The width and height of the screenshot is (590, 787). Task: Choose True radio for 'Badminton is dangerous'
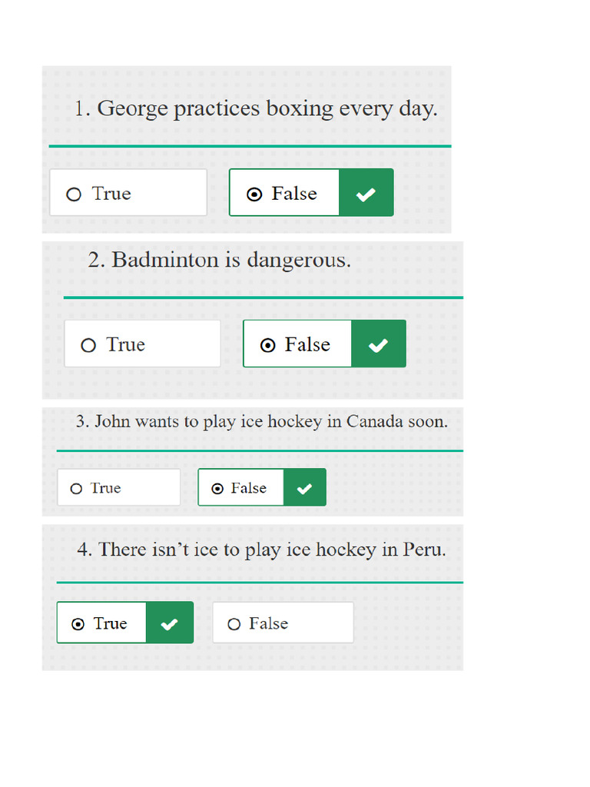(88, 346)
